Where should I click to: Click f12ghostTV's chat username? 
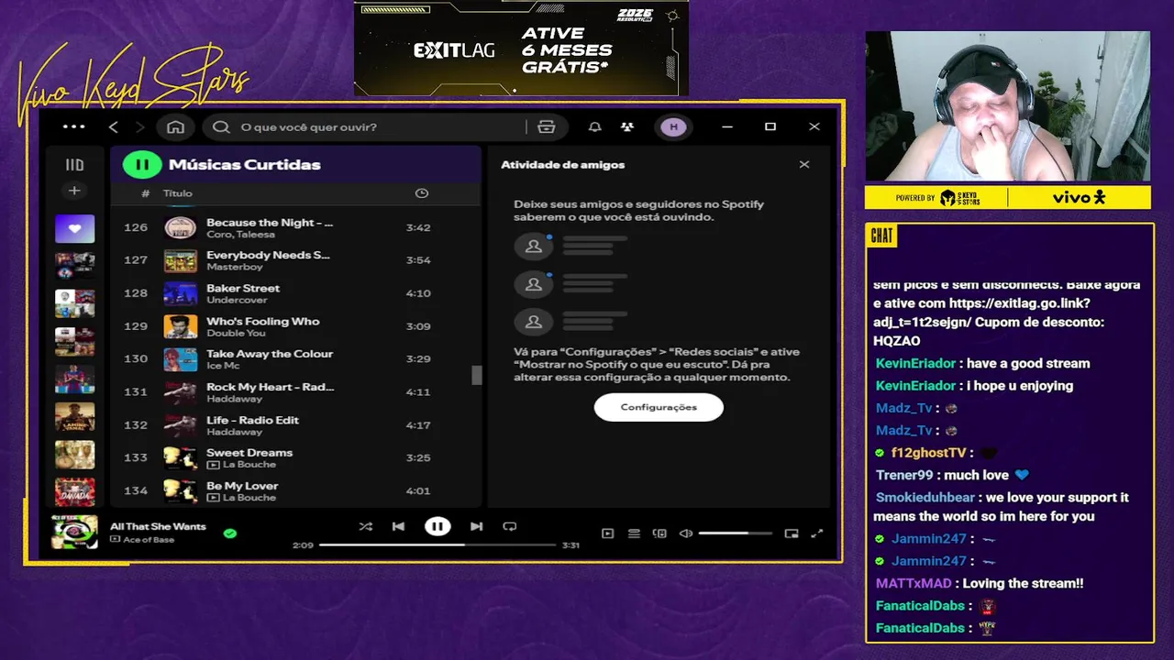tap(929, 453)
